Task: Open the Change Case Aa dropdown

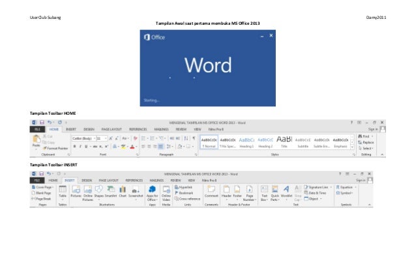Action: (x=125, y=138)
